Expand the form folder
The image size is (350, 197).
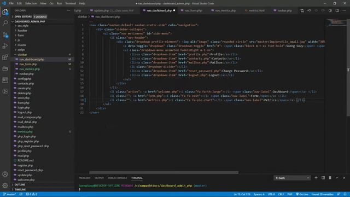click(x=21, y=35)
